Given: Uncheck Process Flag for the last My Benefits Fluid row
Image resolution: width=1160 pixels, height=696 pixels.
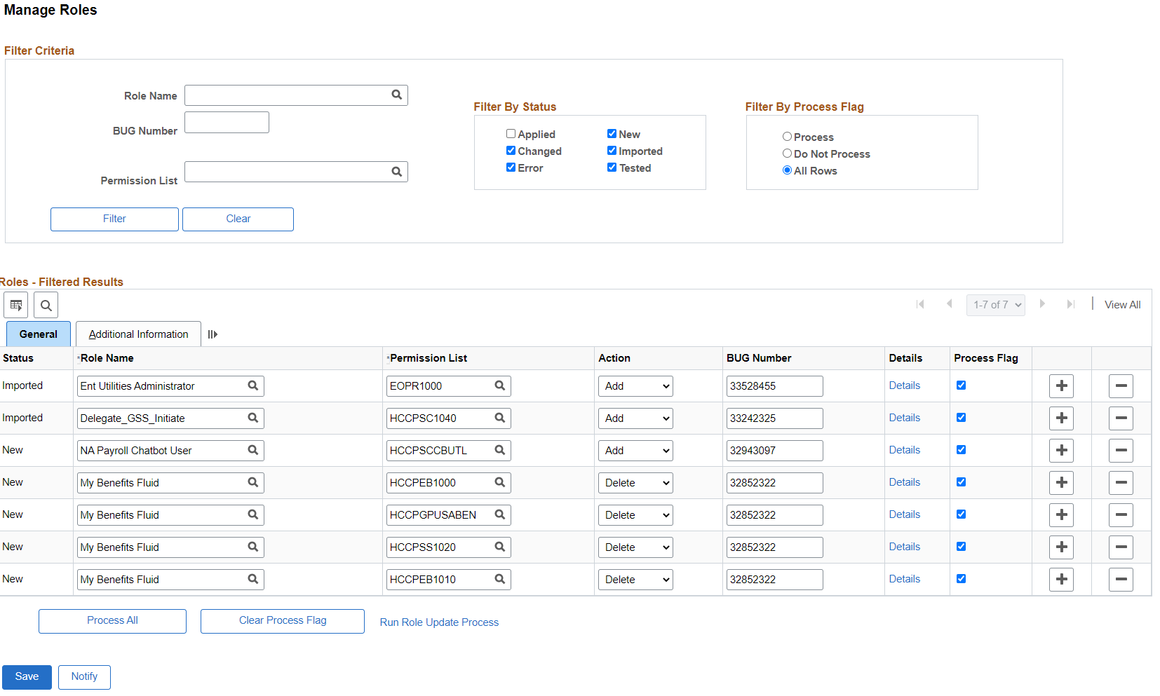Looking at the screenshot, I should [x=962, y=579].
